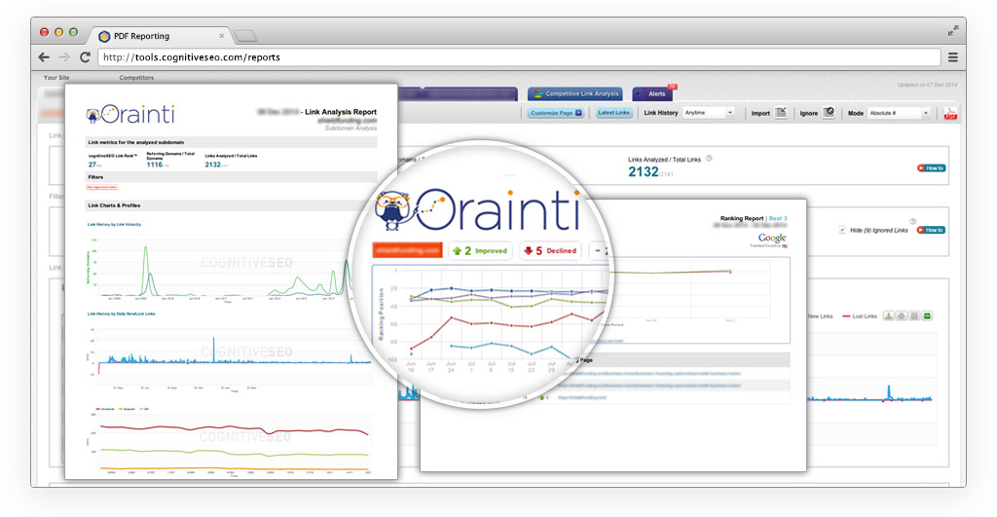Screen dimensions: 997x517
Task: Select the PDF Reporting browser tab
Action: [x=159, y=36]
